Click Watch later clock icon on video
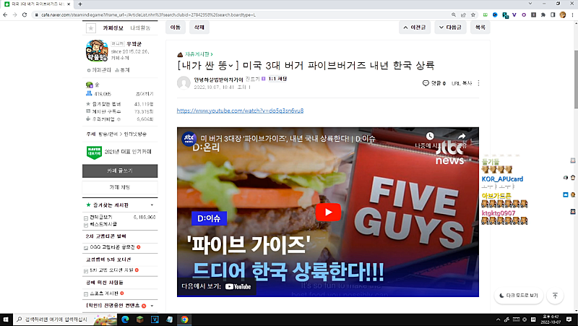Image resolution: width=578 pixels, height=326 pixels. tap(430, 137)
